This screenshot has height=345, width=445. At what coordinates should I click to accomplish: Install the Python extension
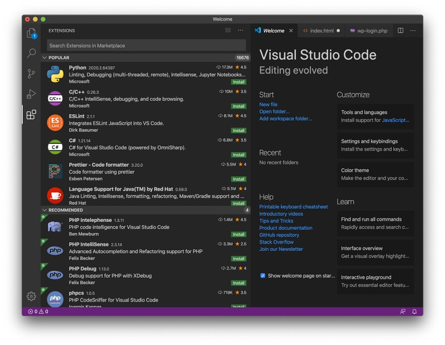(x=239, y=82)
